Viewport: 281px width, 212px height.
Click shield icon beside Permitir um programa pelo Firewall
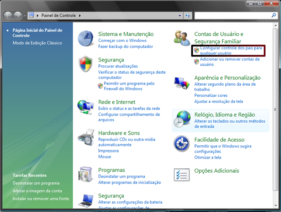(x=100, y=86)
